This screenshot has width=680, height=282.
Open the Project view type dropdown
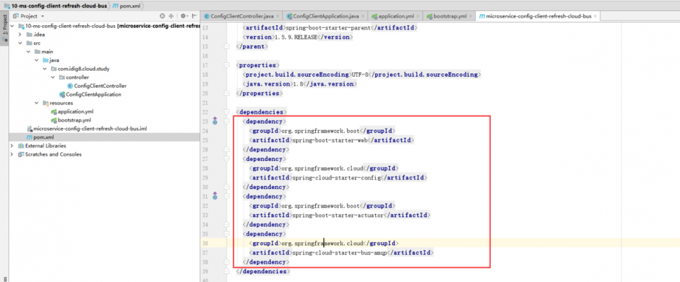pos(42,16)
